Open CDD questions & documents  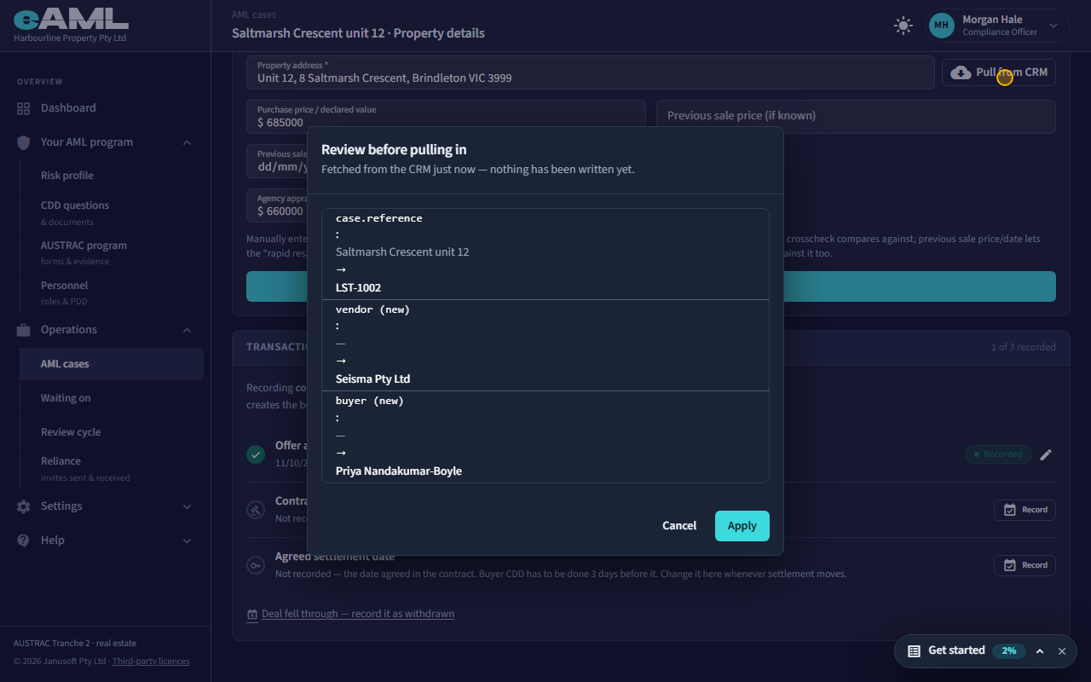pos(111,212)
